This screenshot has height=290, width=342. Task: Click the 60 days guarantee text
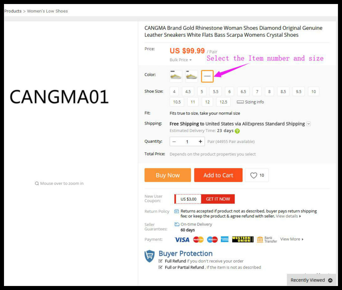188,230
